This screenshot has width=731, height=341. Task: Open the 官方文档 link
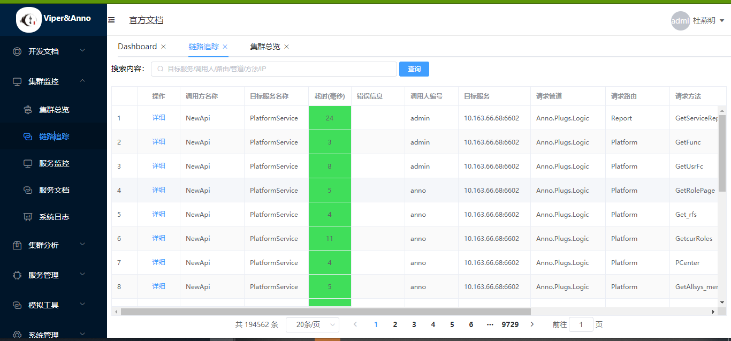(146, 20)
